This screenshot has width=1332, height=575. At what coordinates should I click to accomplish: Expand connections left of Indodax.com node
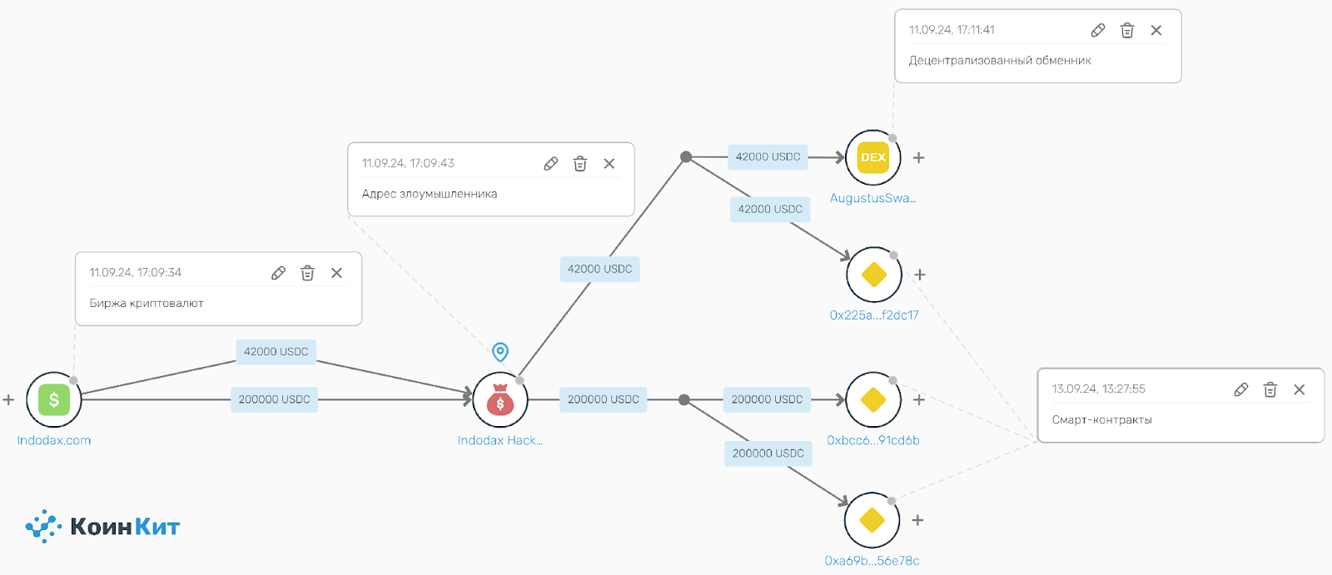tap(8, 399)
